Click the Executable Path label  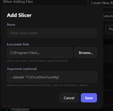[x=18, y=44]
